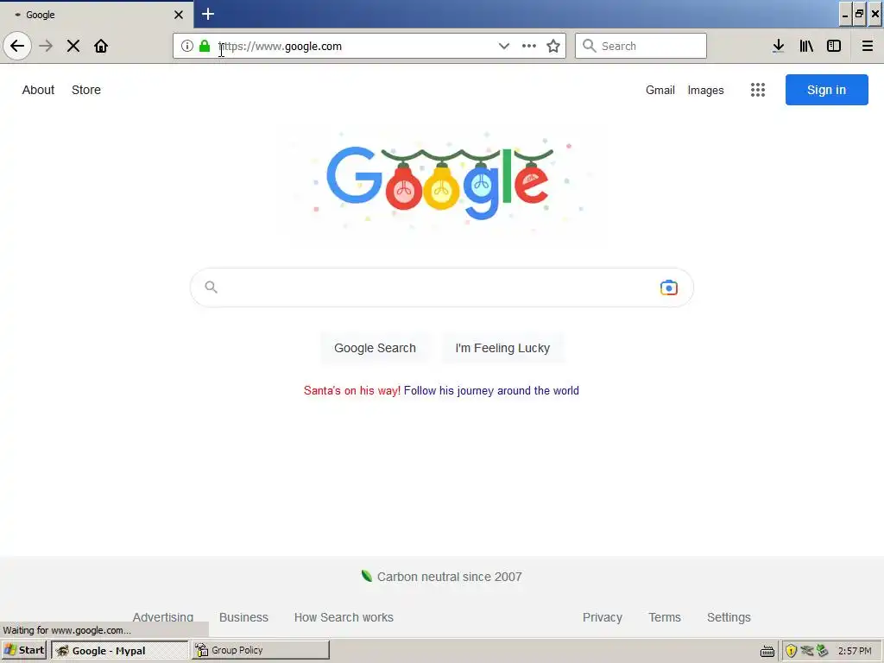
Task: Open Gmail from the header
Action: click(x=660, y=90)
